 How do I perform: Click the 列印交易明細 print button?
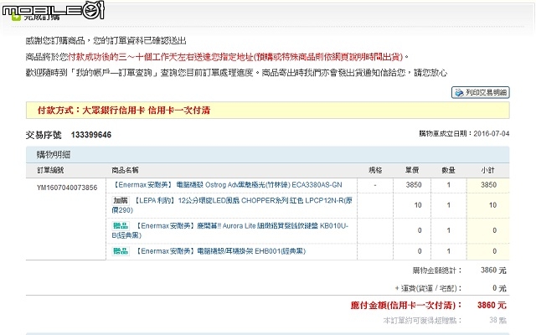coord(480,92)
